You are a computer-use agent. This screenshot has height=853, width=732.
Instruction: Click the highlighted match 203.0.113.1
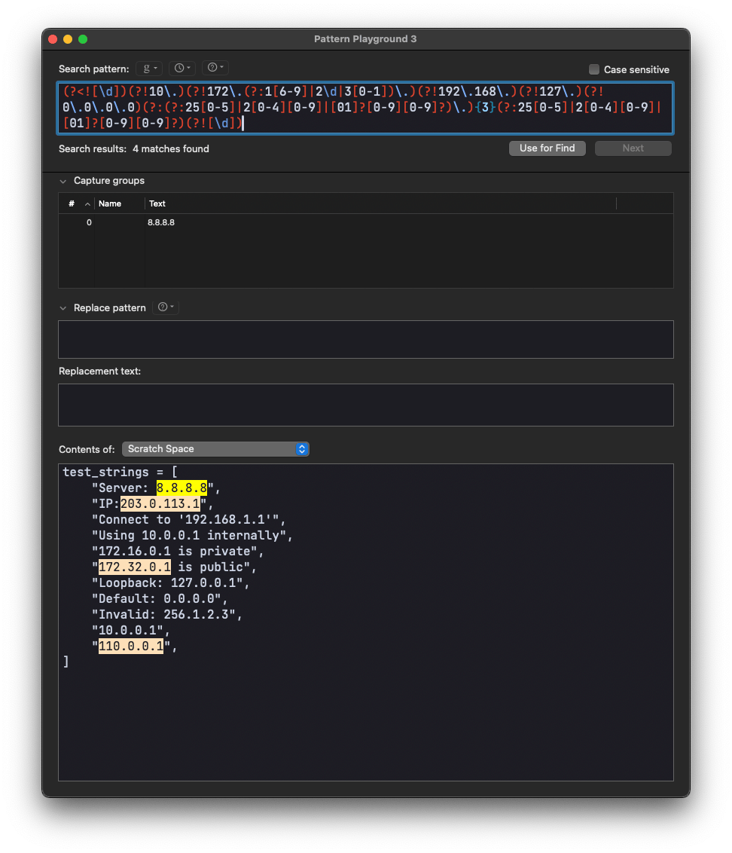pyautogui.click(x=160, y=504)
